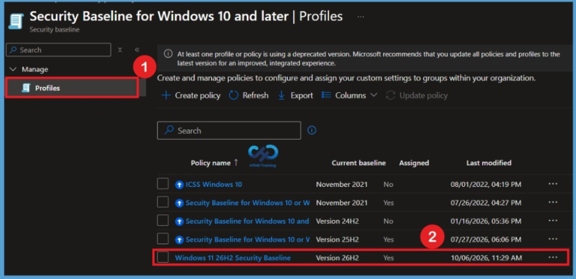576x279 pixels.
Task: Sort by Last modified column header
Action: pyautogui.click(x=489, y=163)
